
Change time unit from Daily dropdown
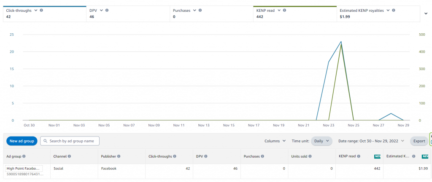coord(321,141)
